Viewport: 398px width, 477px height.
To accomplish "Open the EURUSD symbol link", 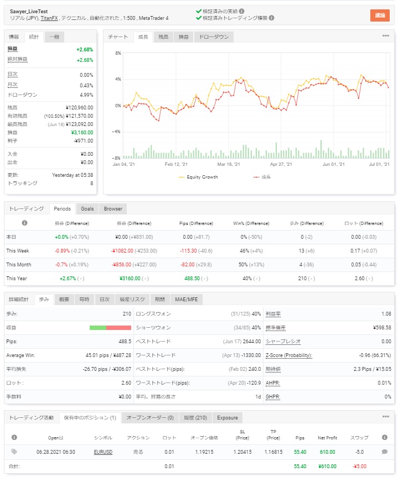I will [103, 452].
